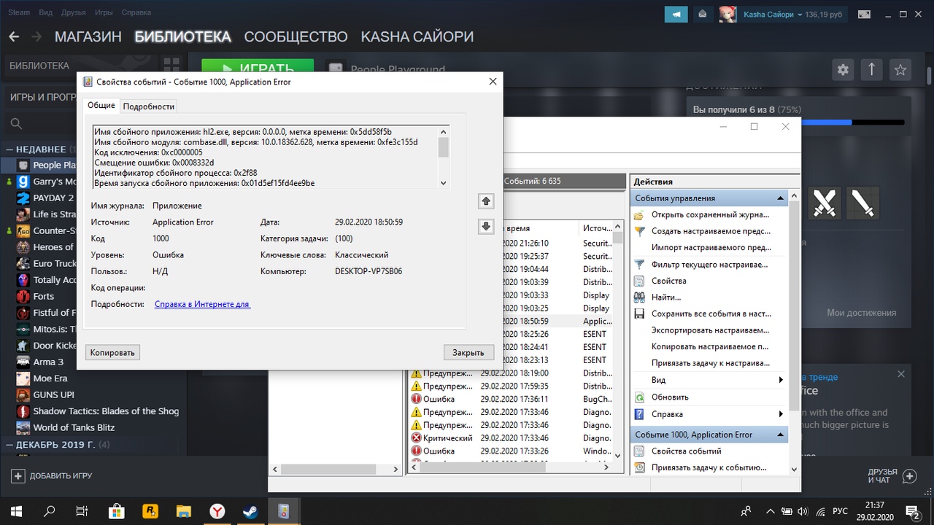The height and width of the screenshot is (525, 934).
Task: Expand the Справка submenu arrow
Action: pos(780,414)
